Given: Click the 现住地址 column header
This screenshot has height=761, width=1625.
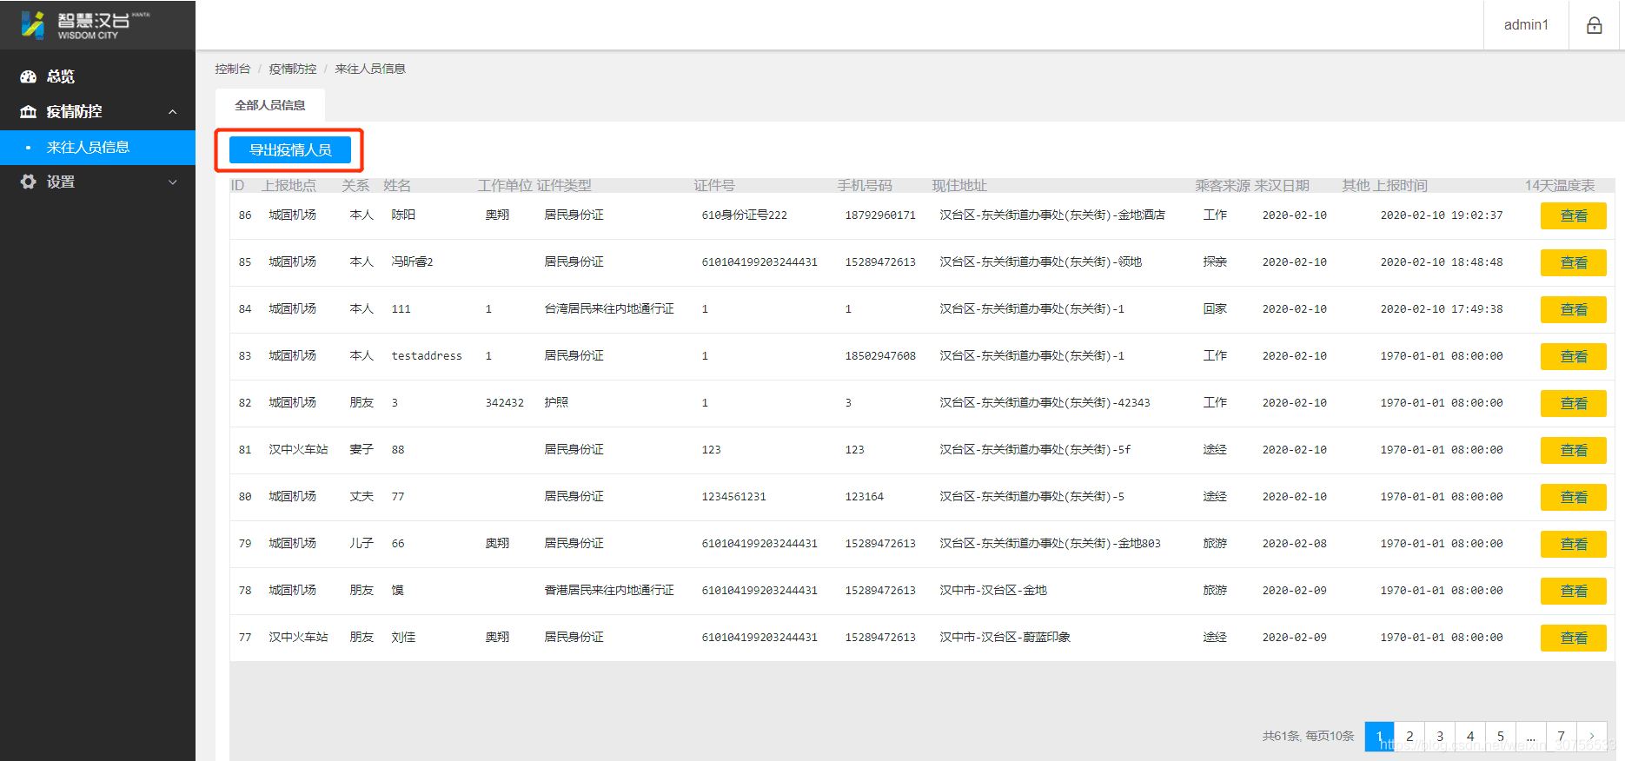Looking at the screenshot, I should pos(959,185).
